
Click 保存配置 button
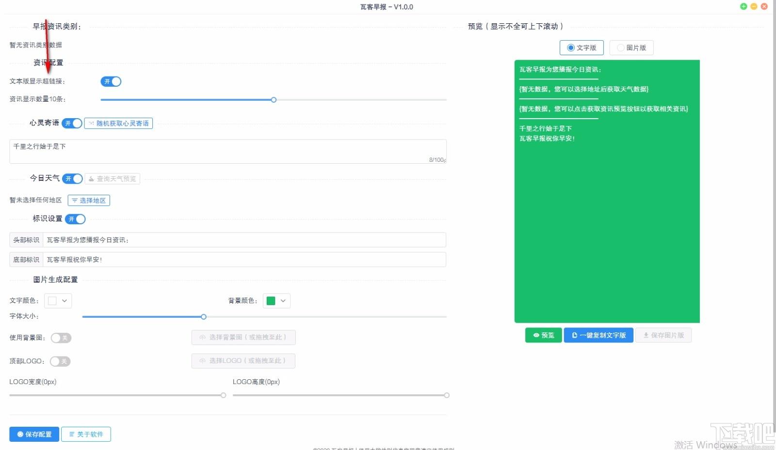[x=34, y=434]
